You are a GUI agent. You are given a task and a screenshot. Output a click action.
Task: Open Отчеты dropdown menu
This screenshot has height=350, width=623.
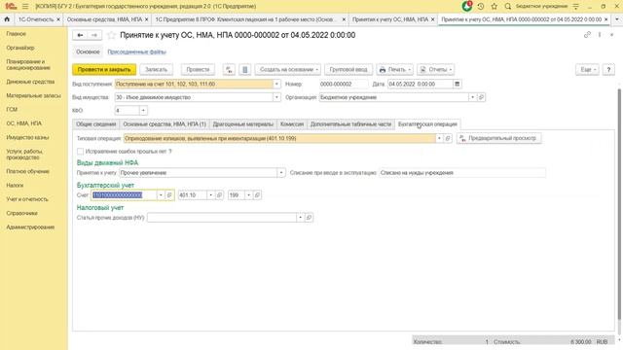click(x=436, y=69)
